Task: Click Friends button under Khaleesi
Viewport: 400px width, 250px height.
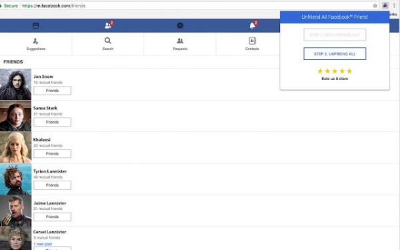Action: click(x=52, y=153)
